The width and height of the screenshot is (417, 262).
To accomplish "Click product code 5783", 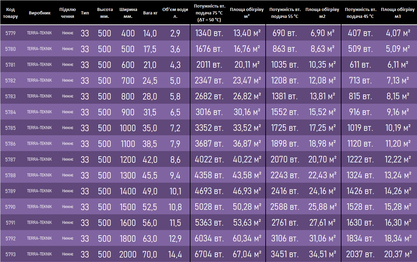I will (x=10, y=96).
